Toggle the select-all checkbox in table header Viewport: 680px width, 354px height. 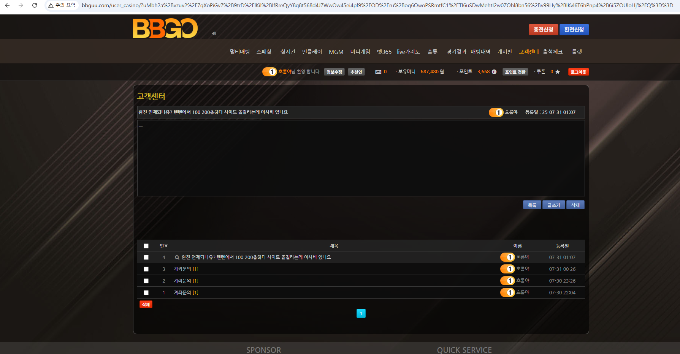click(x=146, y=246)
